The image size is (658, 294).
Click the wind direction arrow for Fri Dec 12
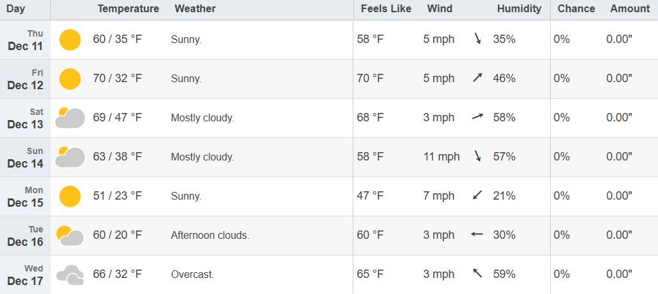[477, 78]
